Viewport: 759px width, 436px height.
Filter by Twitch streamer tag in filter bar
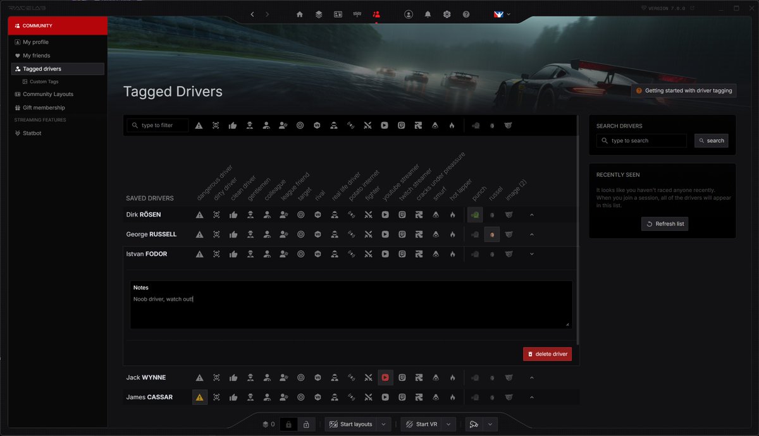pos(402,125)
